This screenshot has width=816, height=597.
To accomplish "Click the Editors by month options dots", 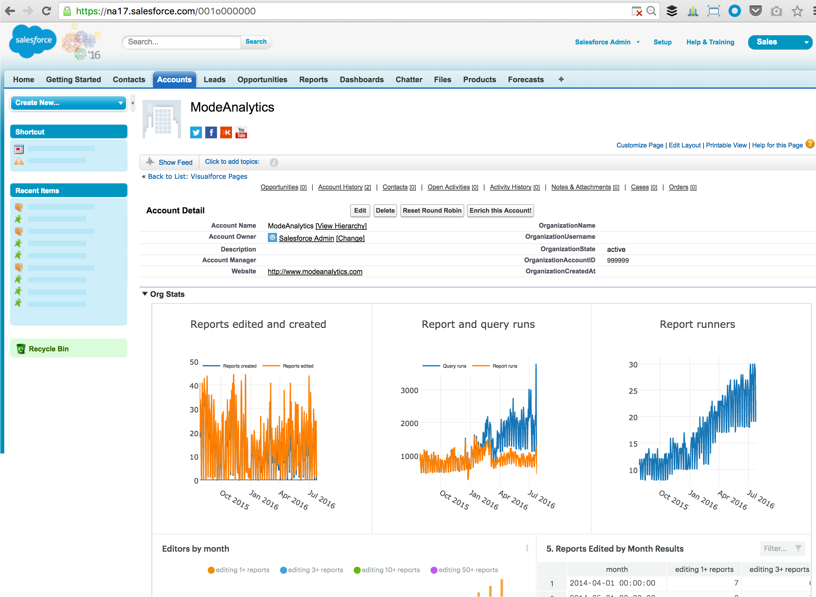I will tap(527, 548).
